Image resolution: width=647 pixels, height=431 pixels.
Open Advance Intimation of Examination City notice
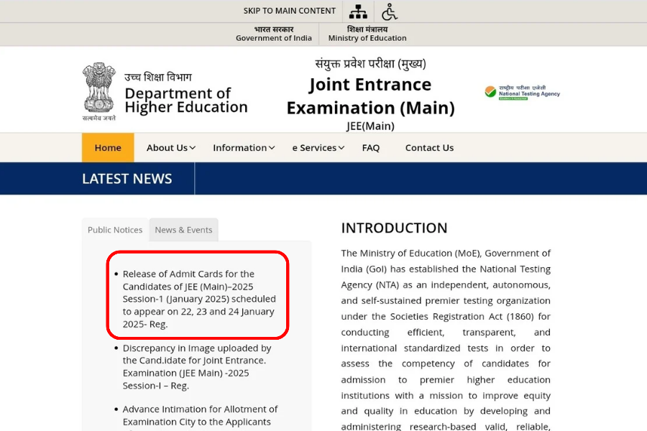coord(200,415)
